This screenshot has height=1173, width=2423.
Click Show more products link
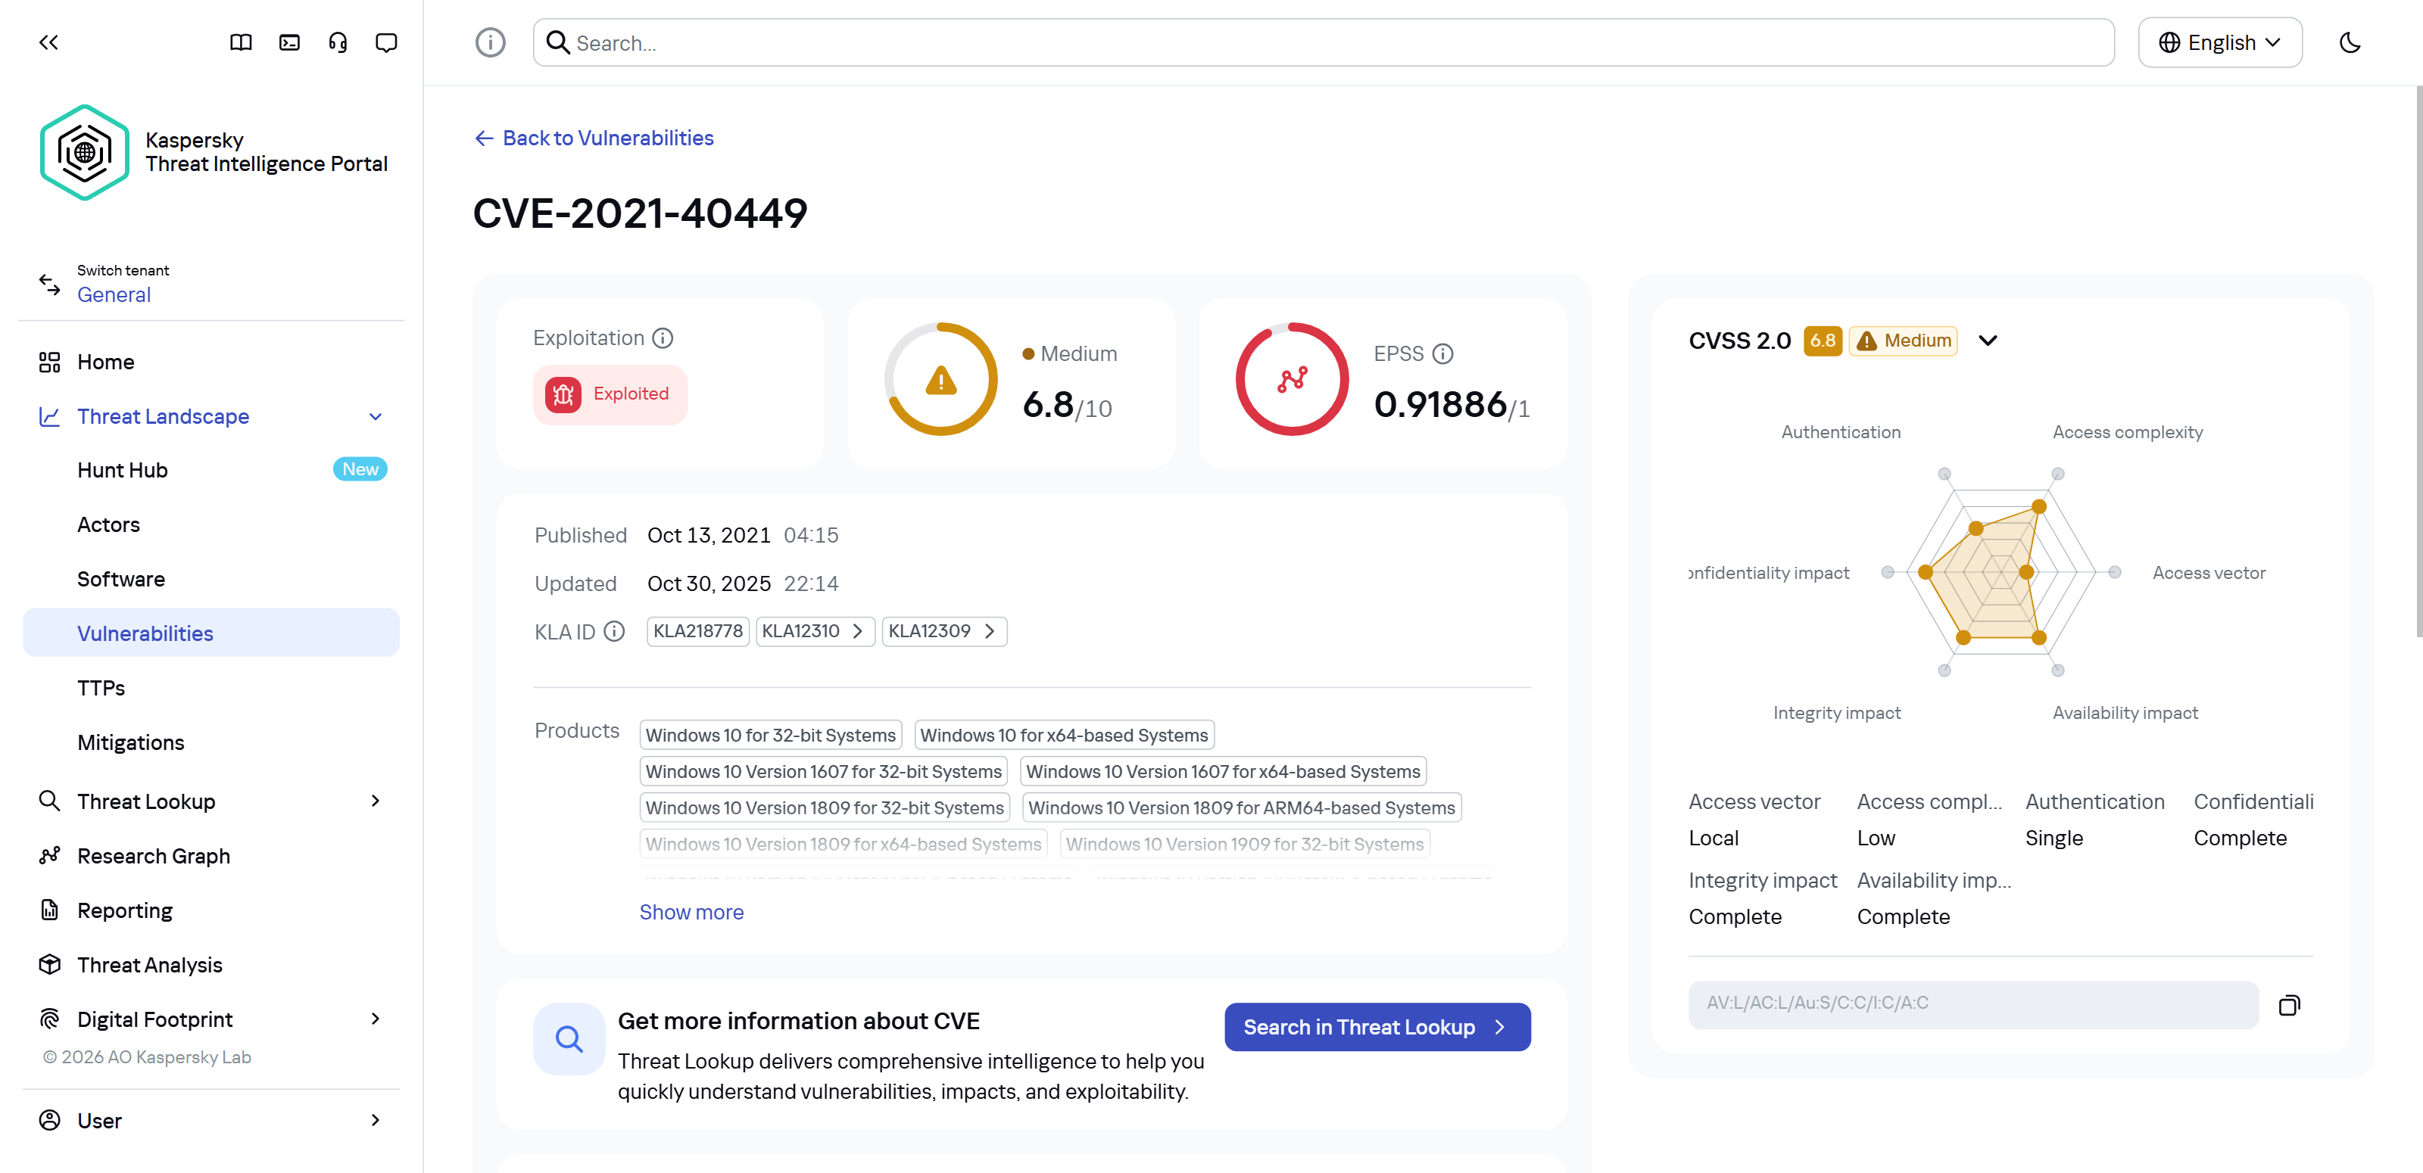coord(691,912)
